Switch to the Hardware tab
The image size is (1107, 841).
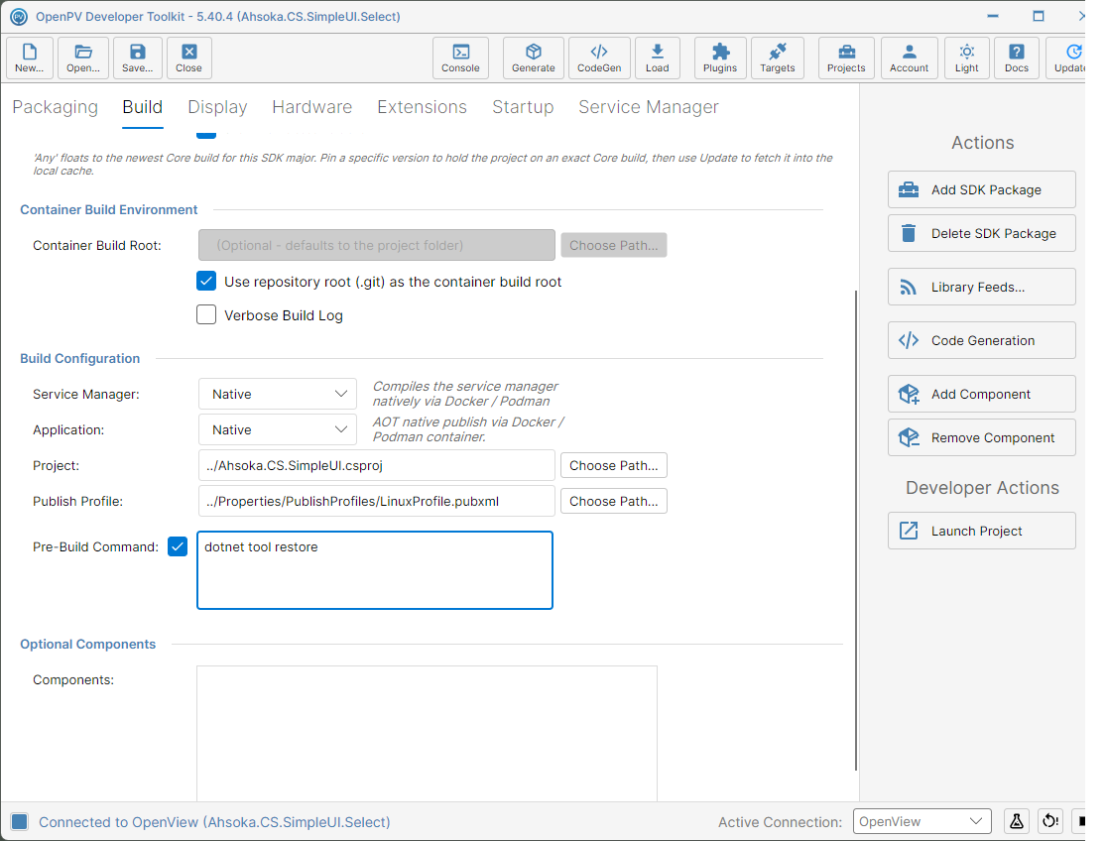coord(312,107)
